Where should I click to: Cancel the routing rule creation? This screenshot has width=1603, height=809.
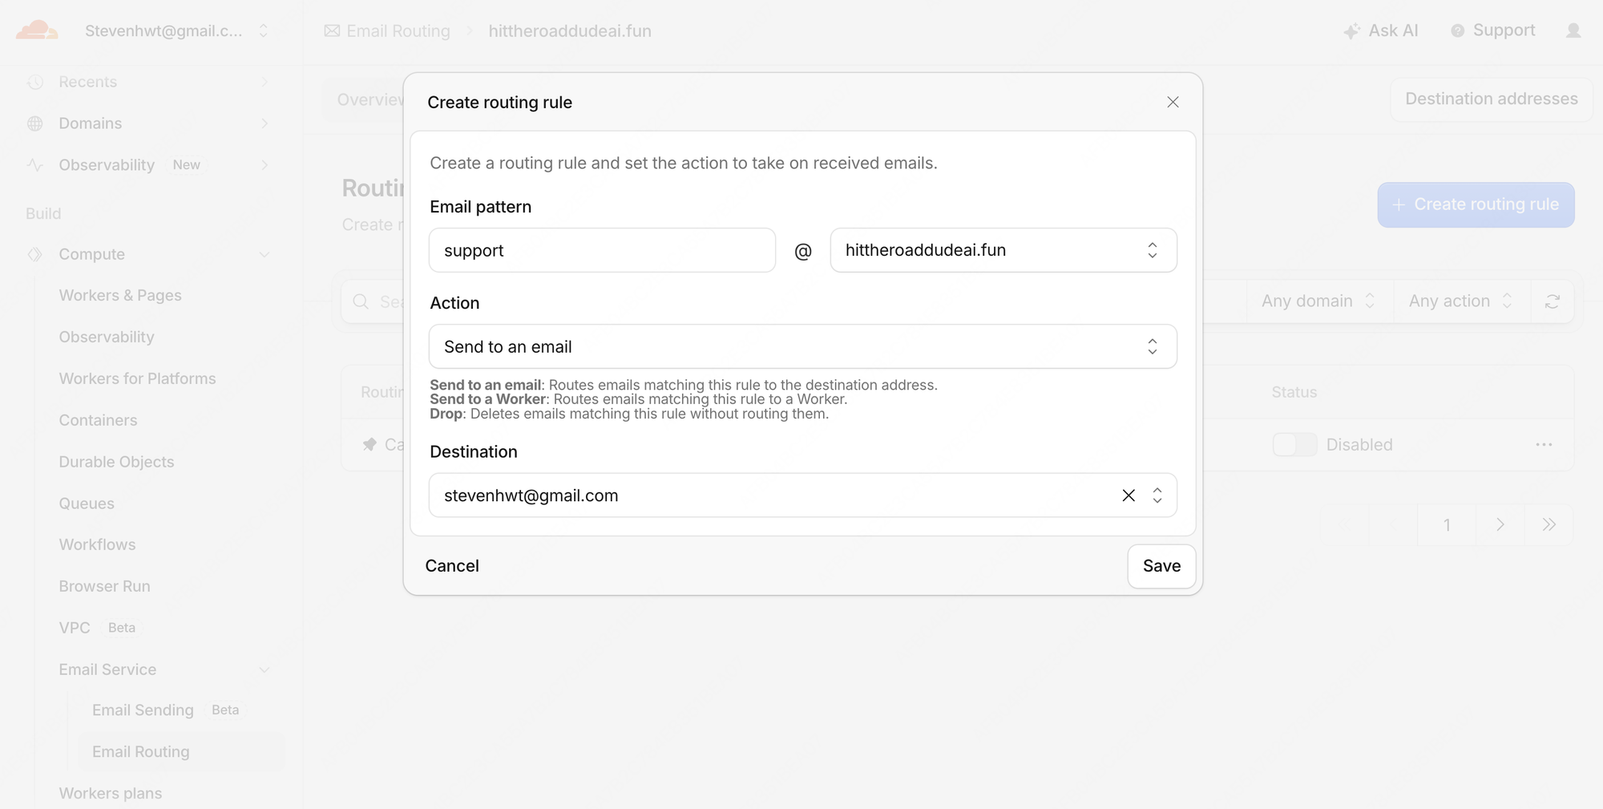click(x=452, y=566)
